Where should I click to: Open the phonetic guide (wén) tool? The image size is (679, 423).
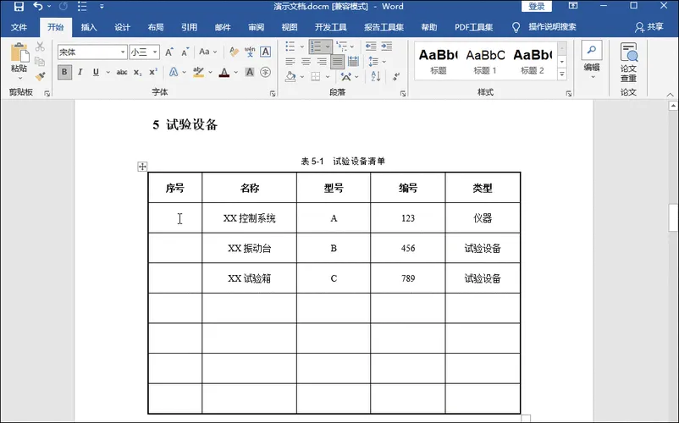250,52
